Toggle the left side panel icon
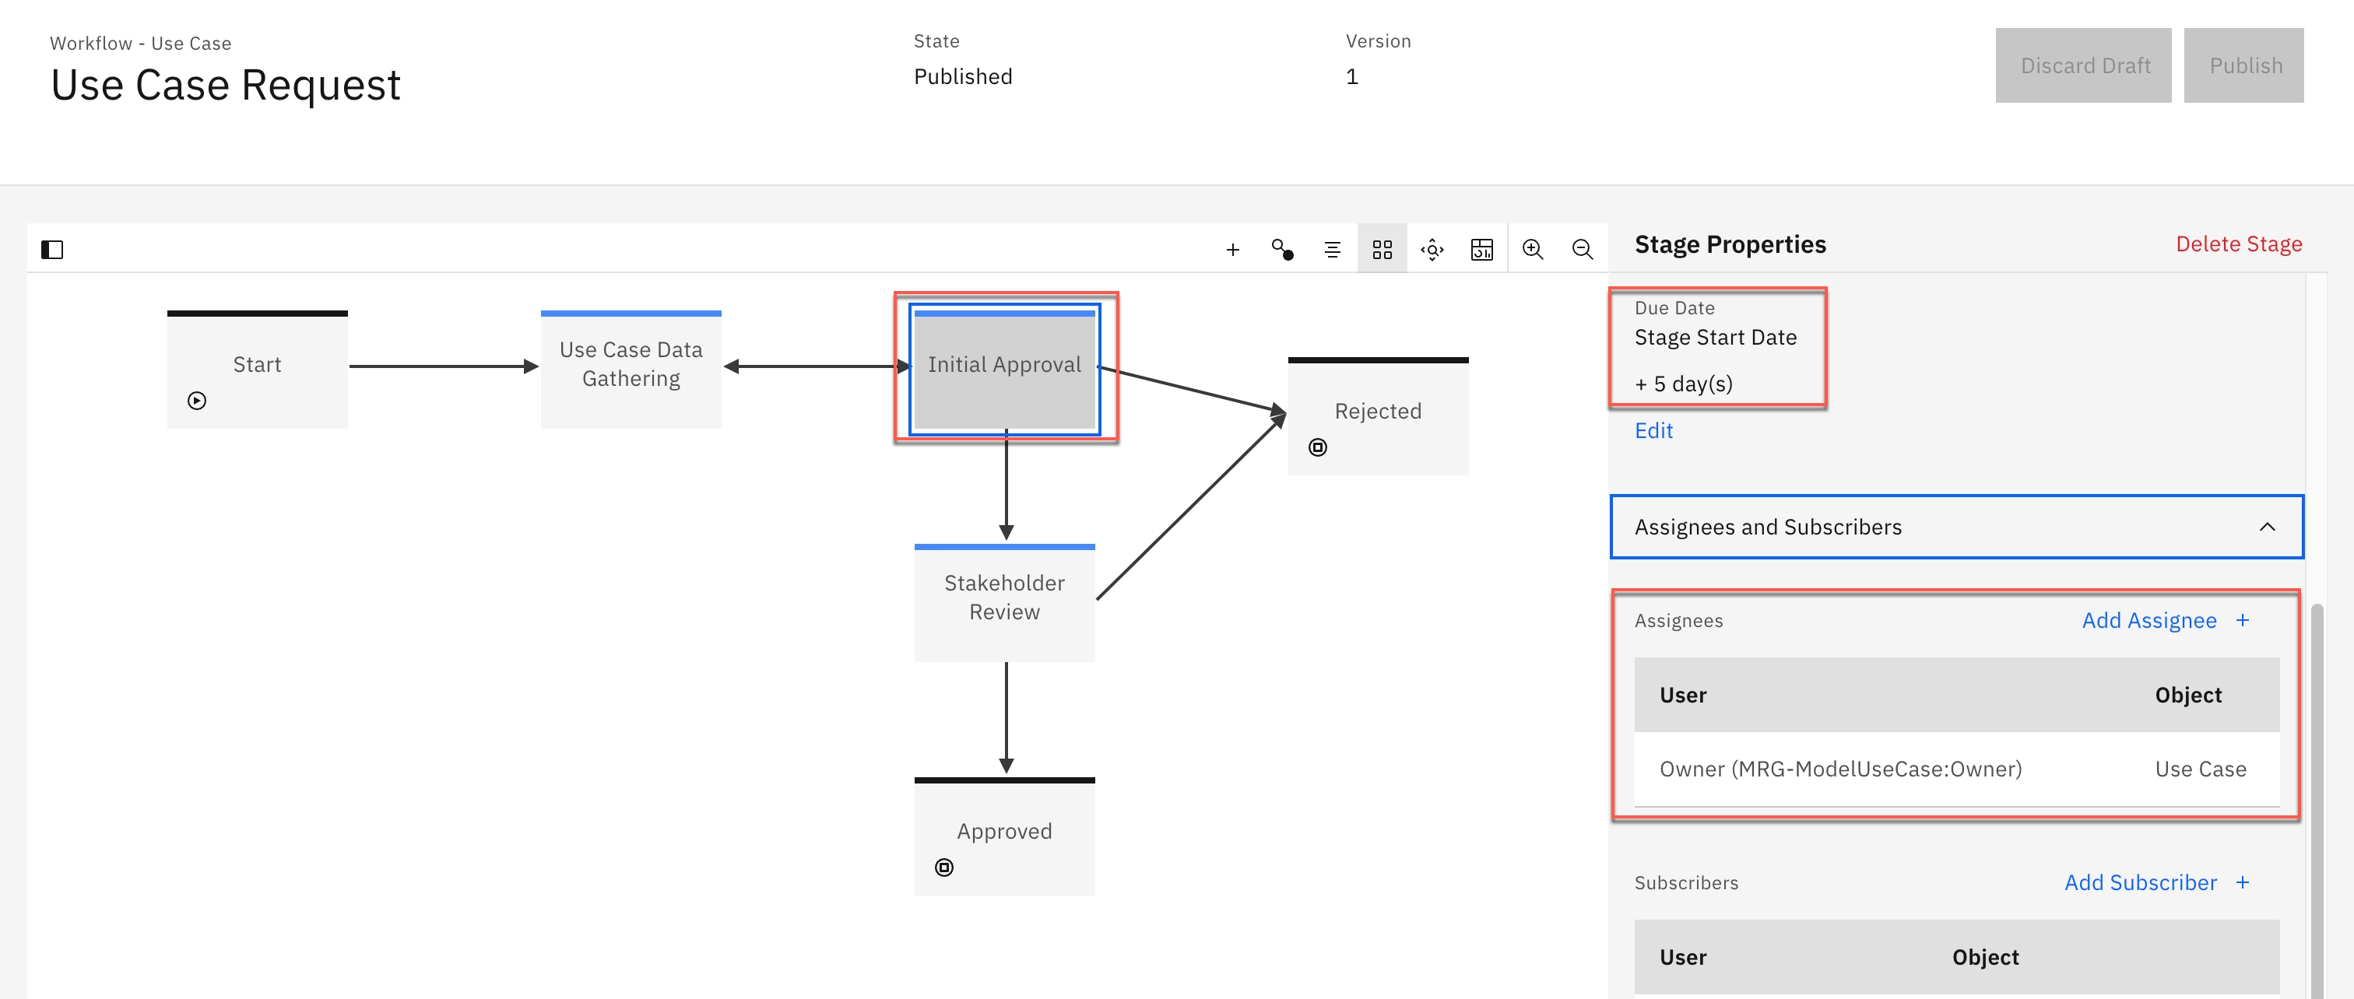 coord(52,249)
